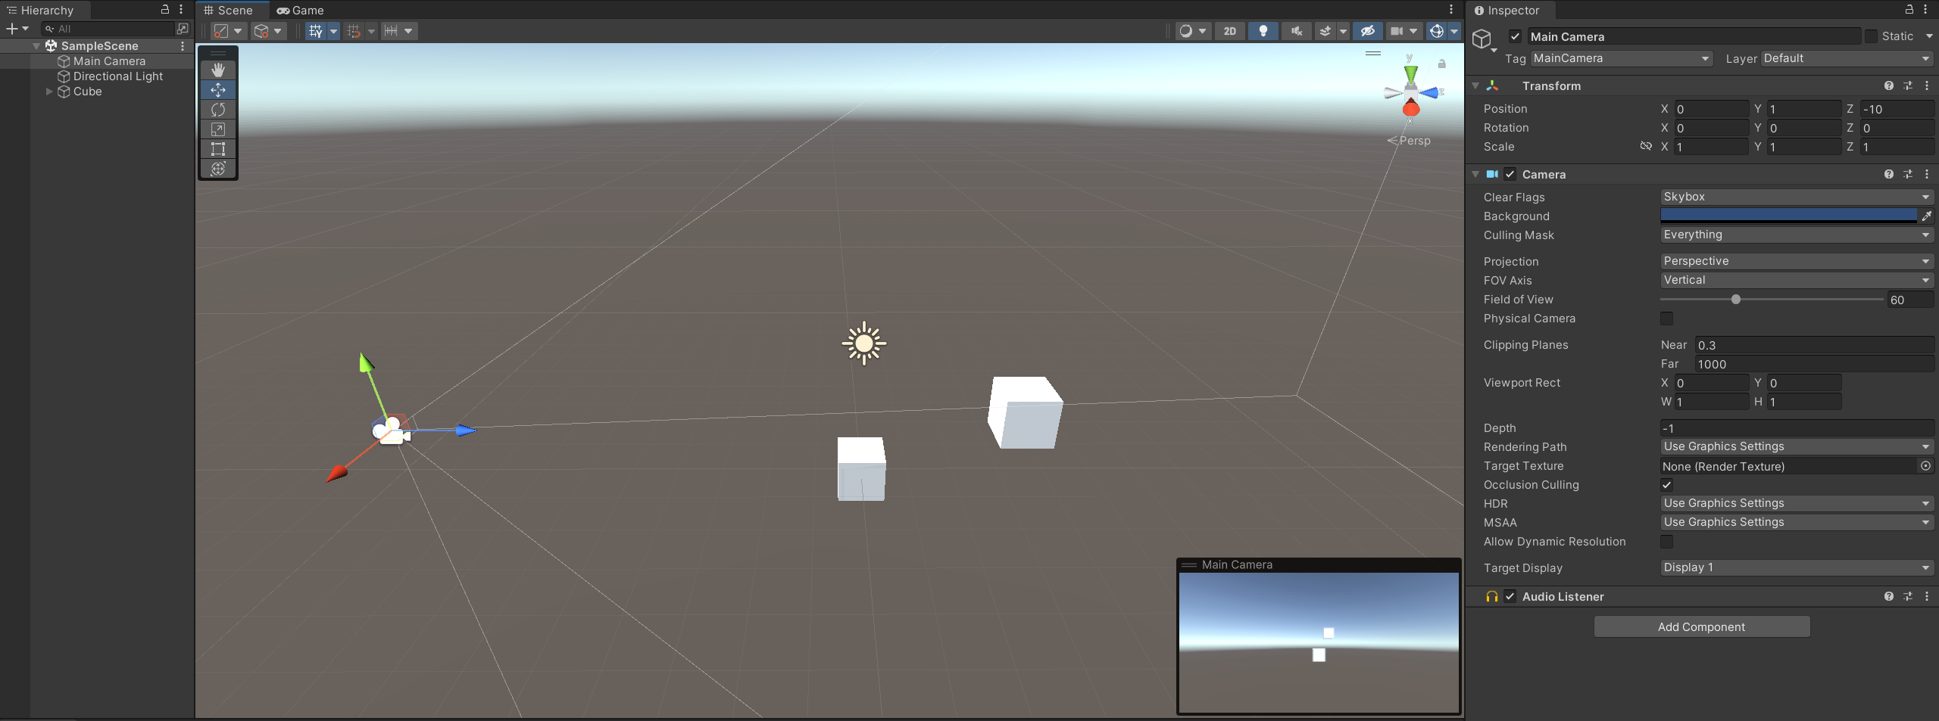Click the camera Background color swatch
1939x721 pixels.
pyautogui.click(x=1789, y=216)
